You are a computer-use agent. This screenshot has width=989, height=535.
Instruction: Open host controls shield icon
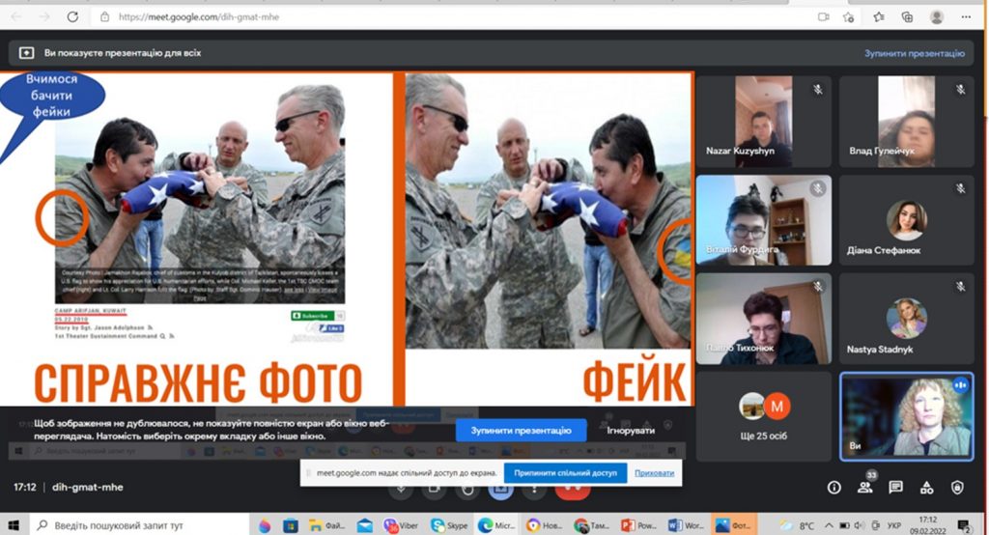[957, 488]
